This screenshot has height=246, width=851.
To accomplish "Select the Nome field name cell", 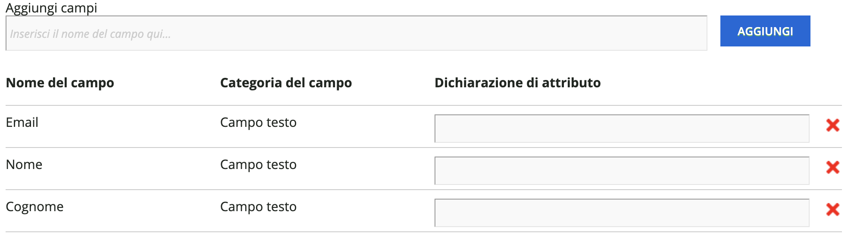I will 24,165.
